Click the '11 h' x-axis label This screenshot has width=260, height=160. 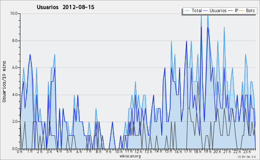[x=129, y=151]
